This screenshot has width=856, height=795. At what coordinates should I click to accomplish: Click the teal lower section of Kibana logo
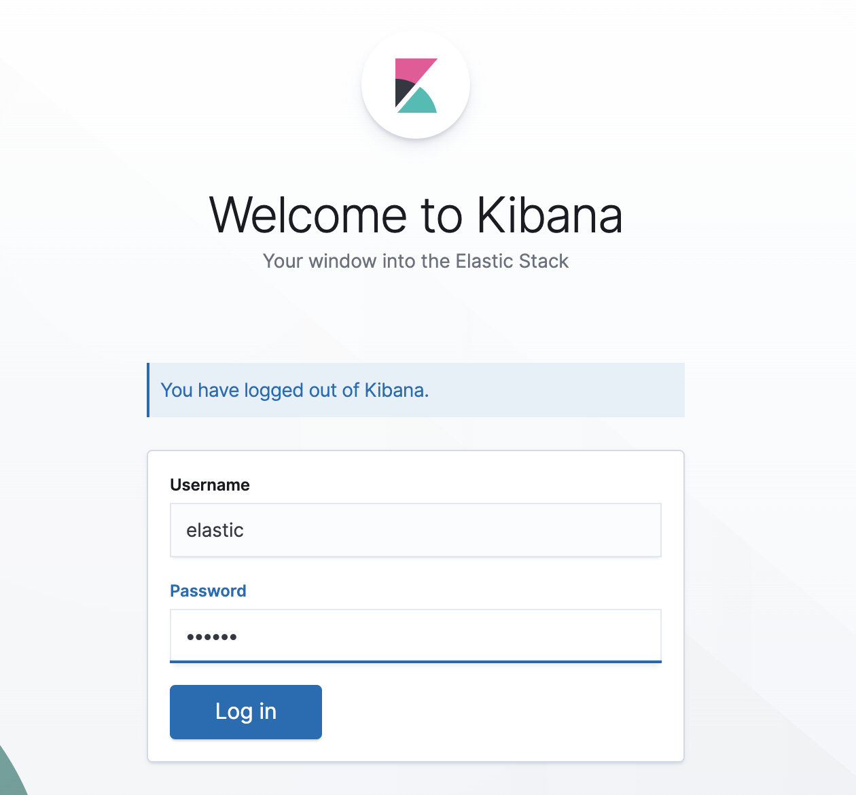click(x=420, y=103)
